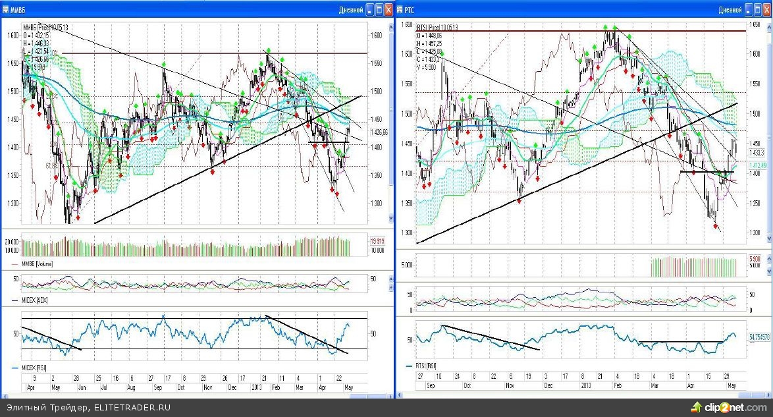This screenshot has width=773, height=417.
Task: Click the 19 919 volume value label
Action: [x=377, y=241]
